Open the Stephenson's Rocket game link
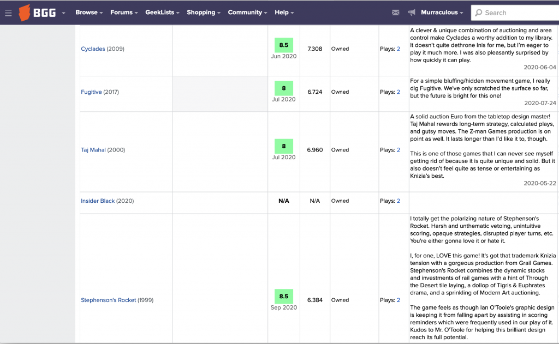The height and width of the screenshot is (344, 559). (x=109, y=300)
